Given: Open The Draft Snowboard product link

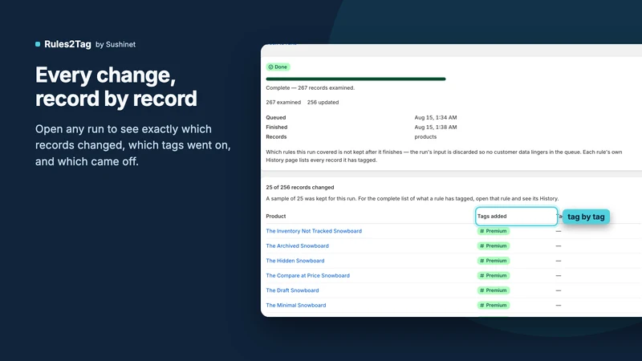Looking at the screenshot, I should click(x=292, y=290).
